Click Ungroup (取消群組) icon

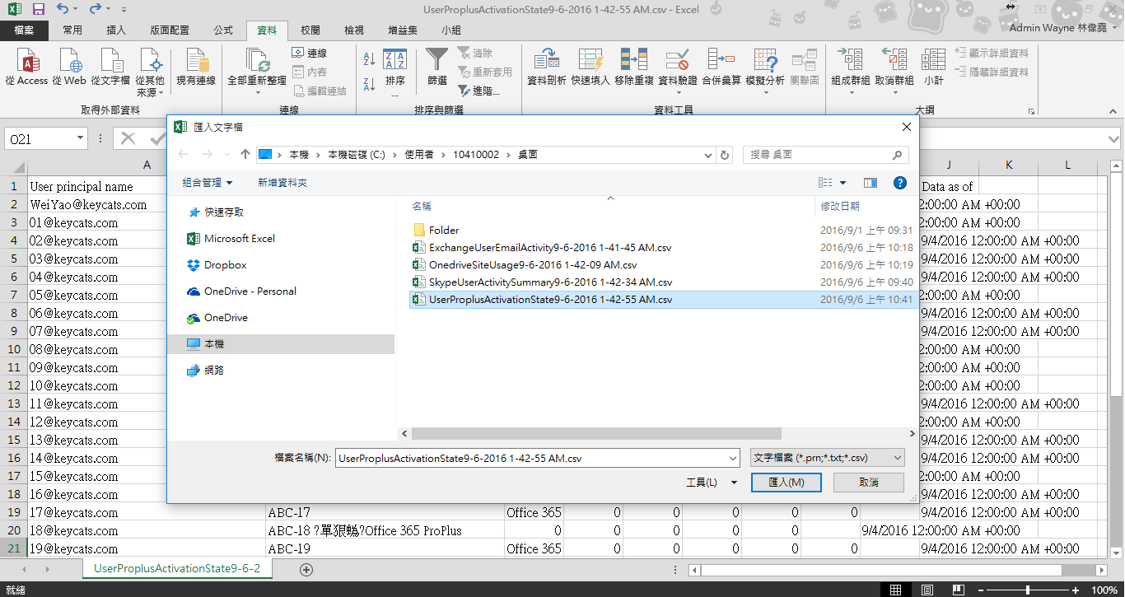[x=894, y=71]
